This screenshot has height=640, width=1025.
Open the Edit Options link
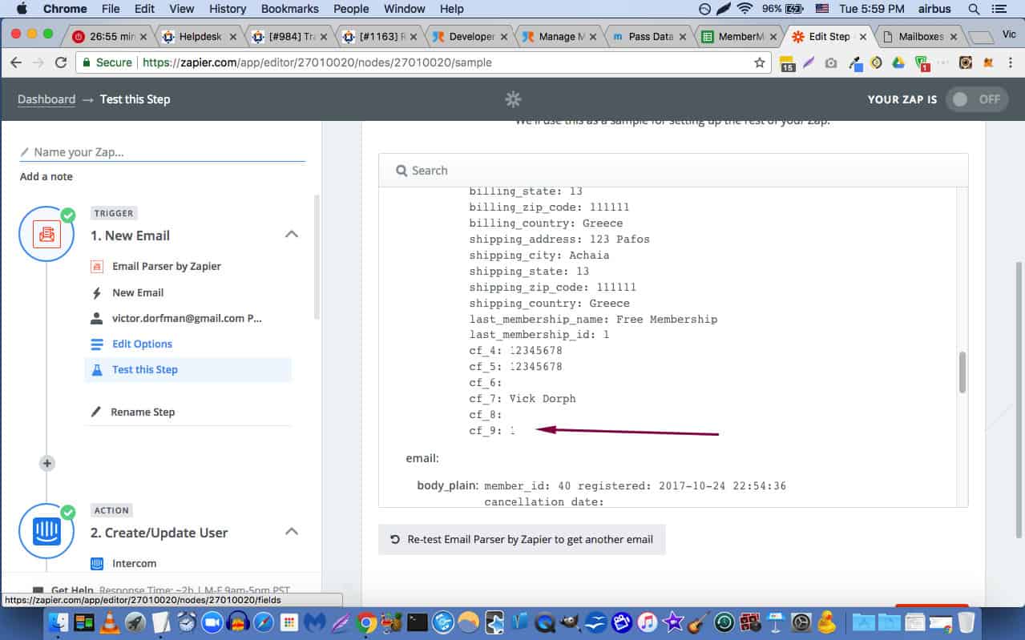[x=142, y=344]
